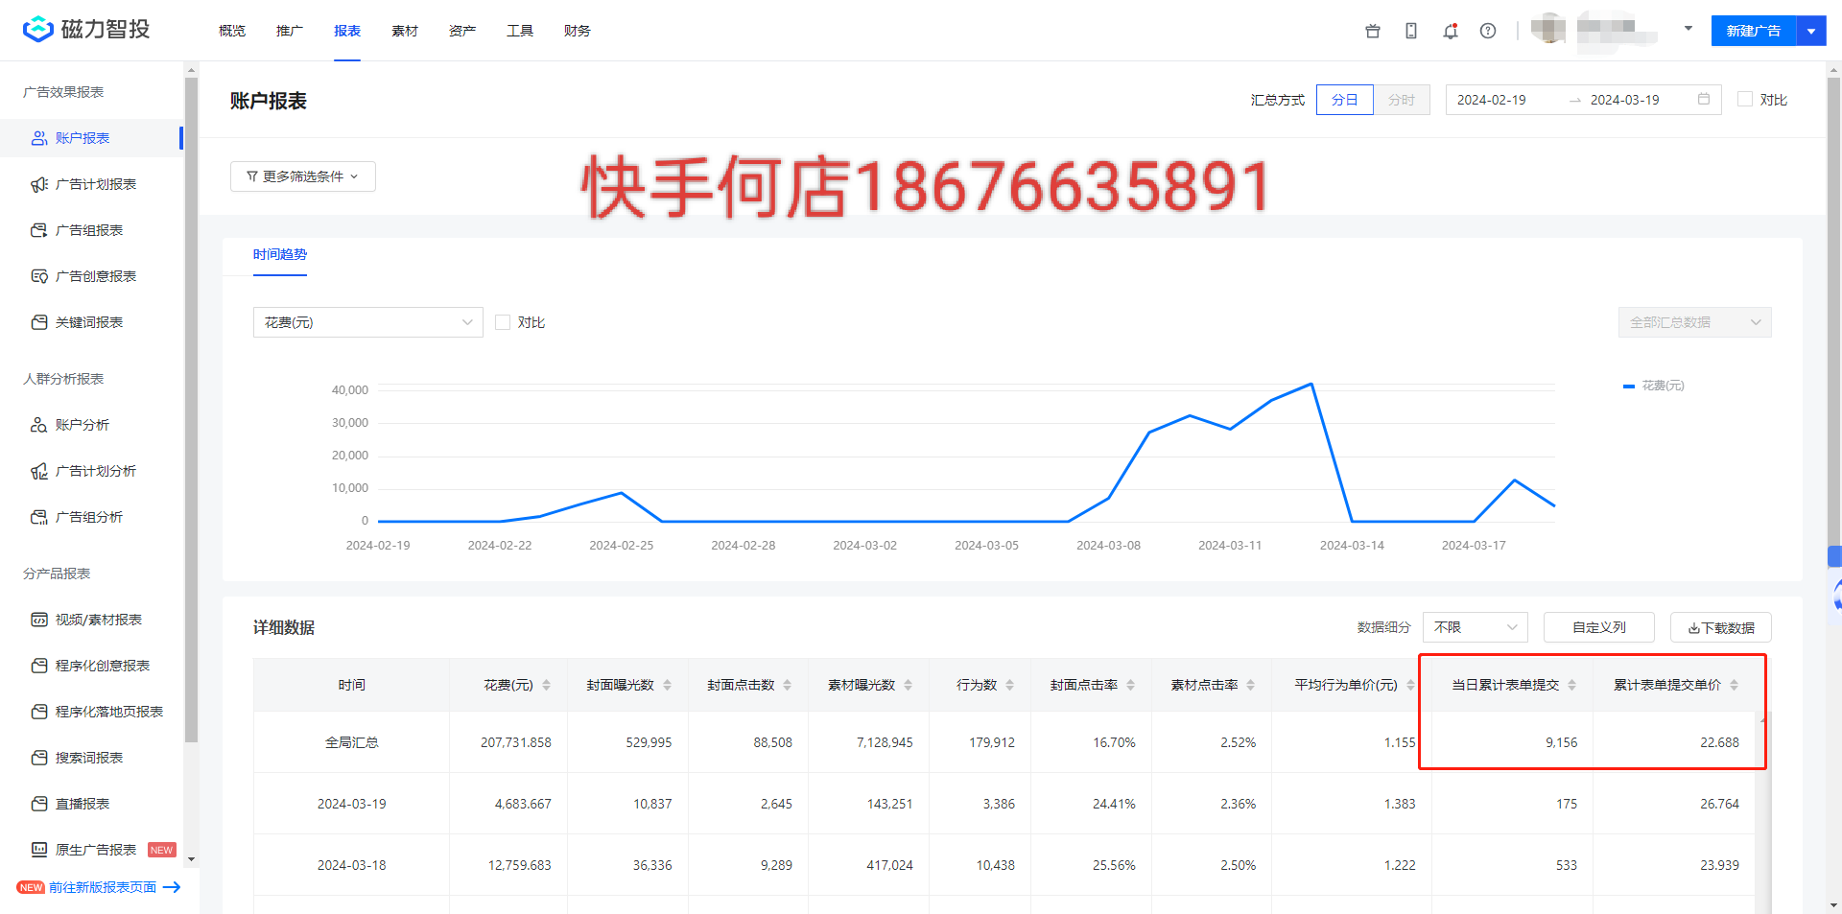
Task: Open the 报表 top menu
Action: click(x=347, y=31)
